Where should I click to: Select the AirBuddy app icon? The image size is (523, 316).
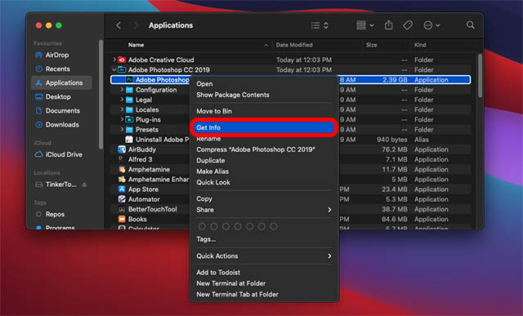(122, 149)
